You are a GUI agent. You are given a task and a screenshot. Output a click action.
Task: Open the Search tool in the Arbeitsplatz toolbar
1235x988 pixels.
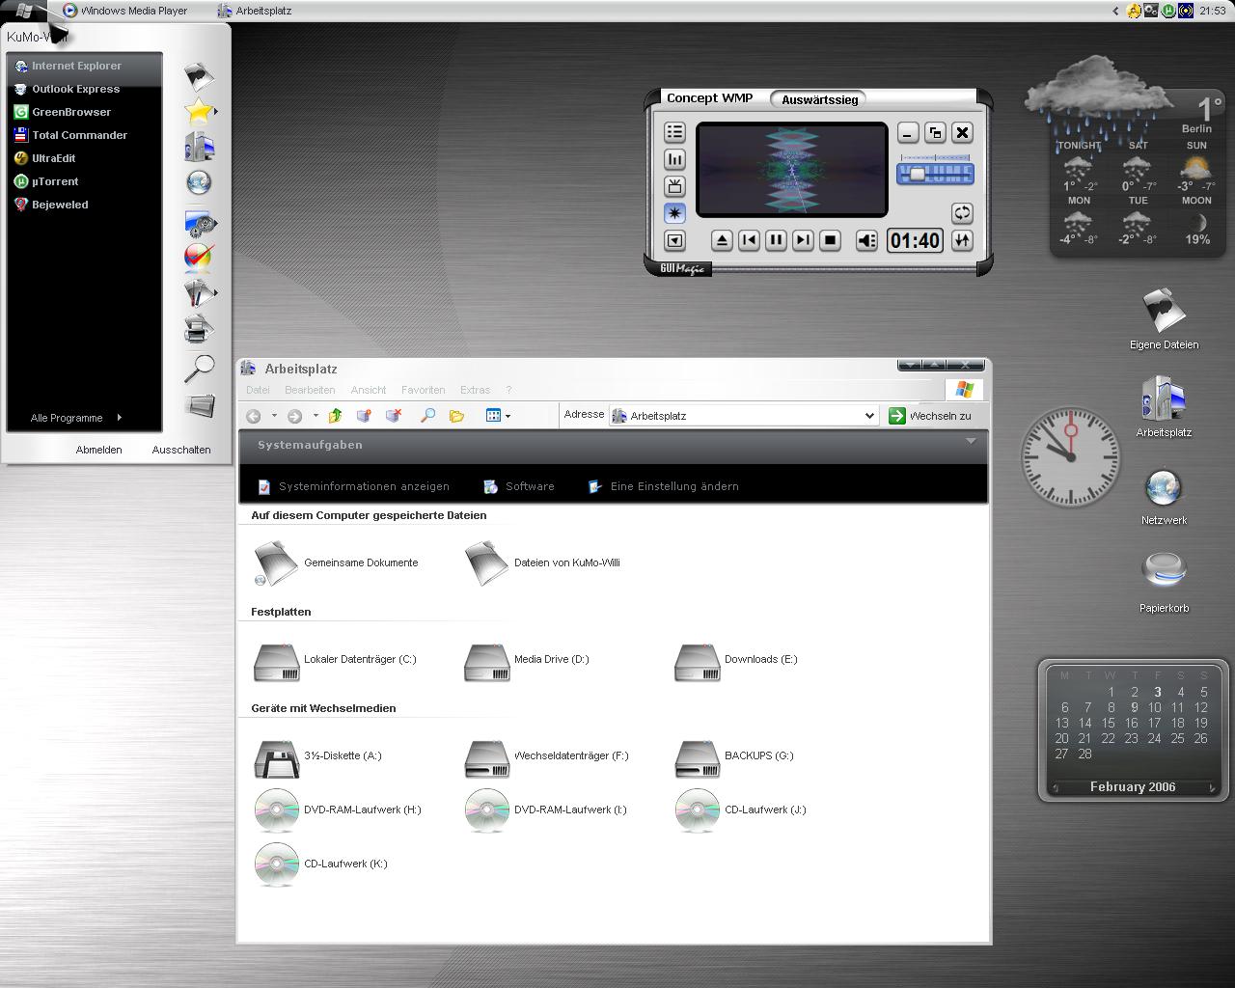coord(427,416)
